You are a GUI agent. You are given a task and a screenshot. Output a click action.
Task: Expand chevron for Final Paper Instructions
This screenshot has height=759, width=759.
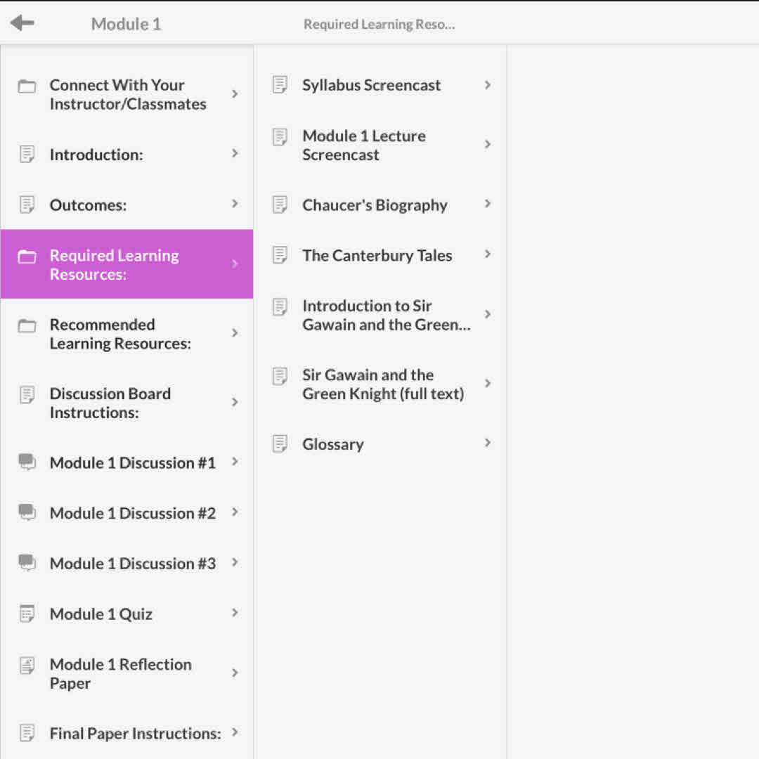click(235, 732)
